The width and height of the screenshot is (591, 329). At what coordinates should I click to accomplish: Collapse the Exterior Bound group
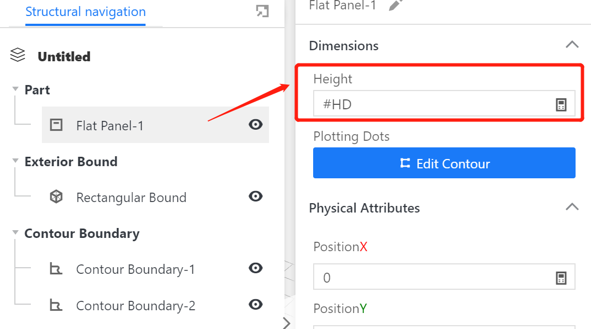[x=15, y=161]
